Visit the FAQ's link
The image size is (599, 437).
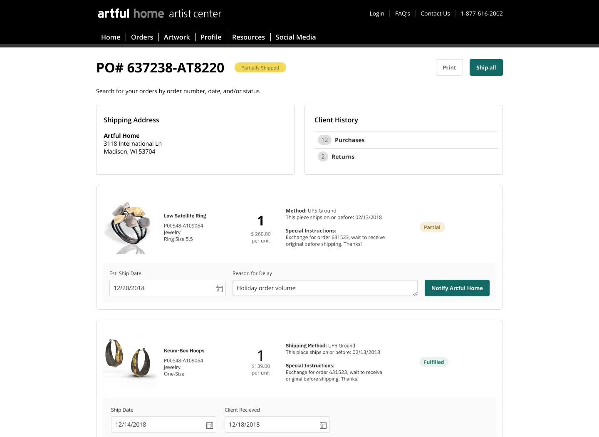pos(403,13)
